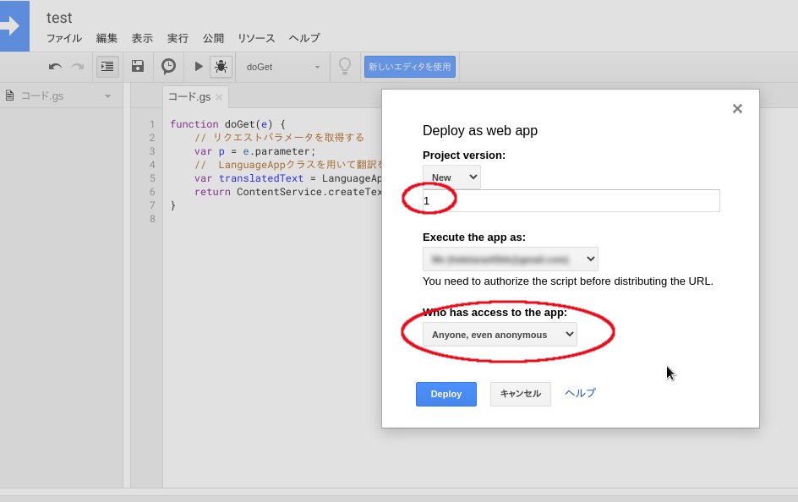Click the lightbulb icon next to doGet
This screenshot has width=798, height=502.
coord(345,66)
